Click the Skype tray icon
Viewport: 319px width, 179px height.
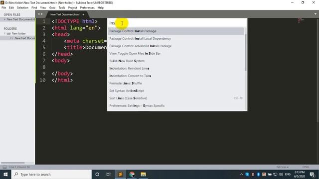tap(247, 175)
